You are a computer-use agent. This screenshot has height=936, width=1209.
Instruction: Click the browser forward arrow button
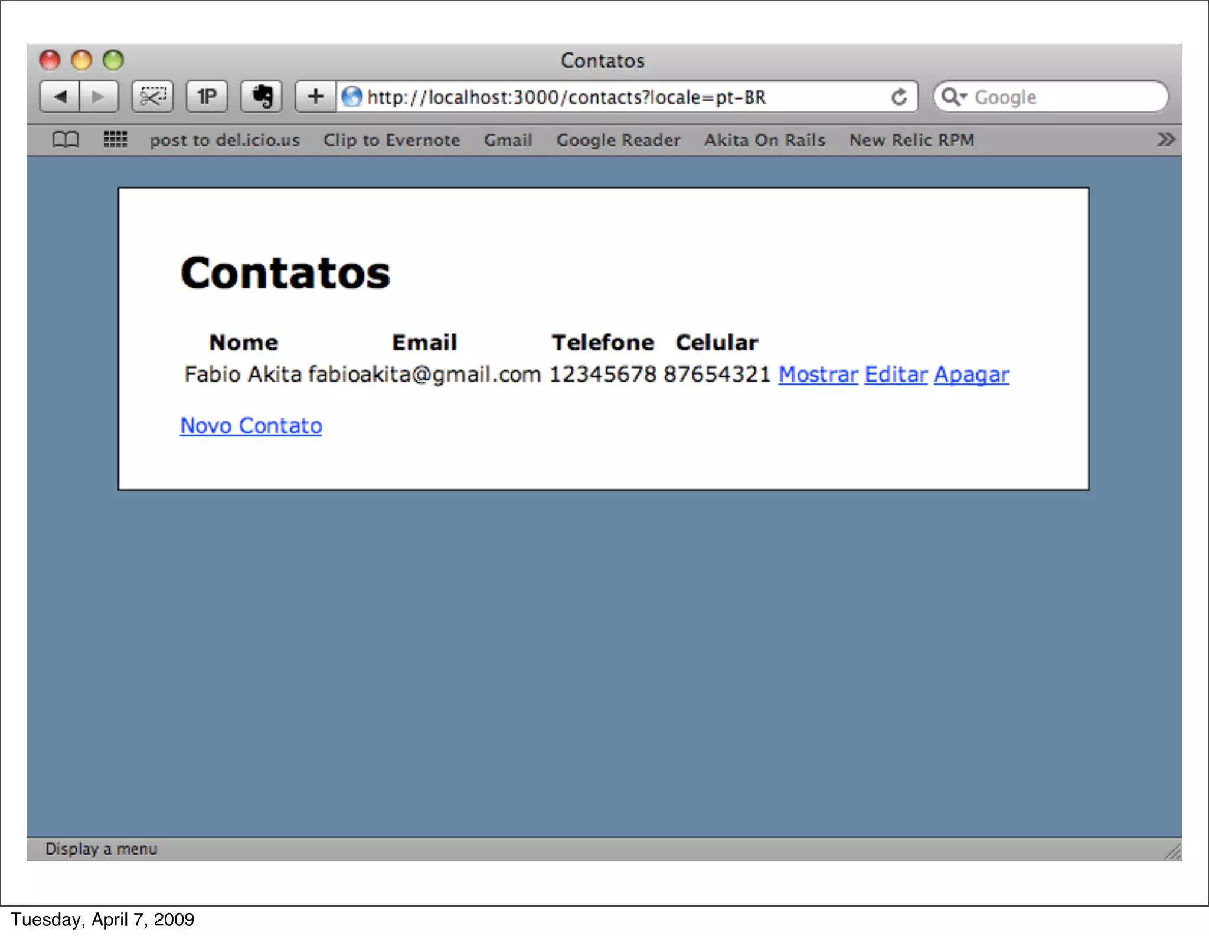[99, 96]
